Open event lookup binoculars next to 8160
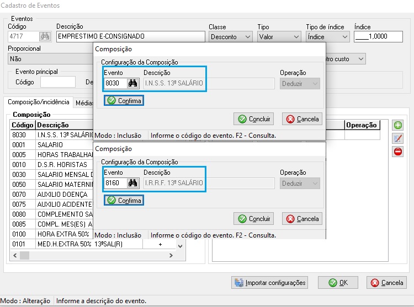 point(132,183)
